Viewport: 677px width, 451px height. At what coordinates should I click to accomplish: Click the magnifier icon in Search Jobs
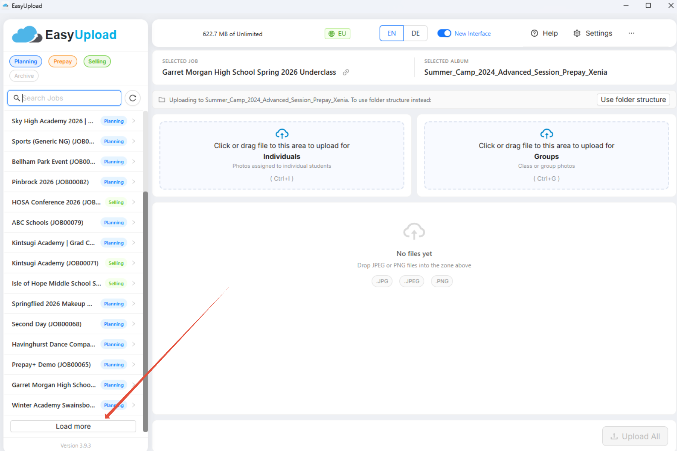16,98
